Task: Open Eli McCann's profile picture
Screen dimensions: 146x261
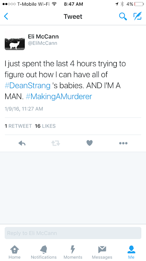Action: point(15,40)
